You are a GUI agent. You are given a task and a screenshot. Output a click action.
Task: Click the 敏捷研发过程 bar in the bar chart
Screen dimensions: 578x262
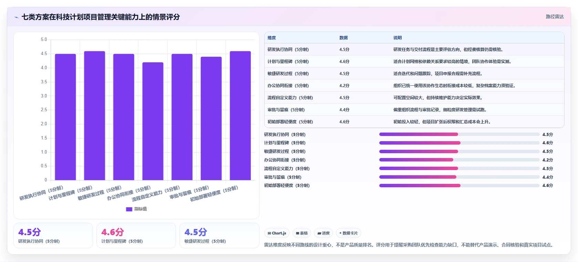click(x=124, y=117)
